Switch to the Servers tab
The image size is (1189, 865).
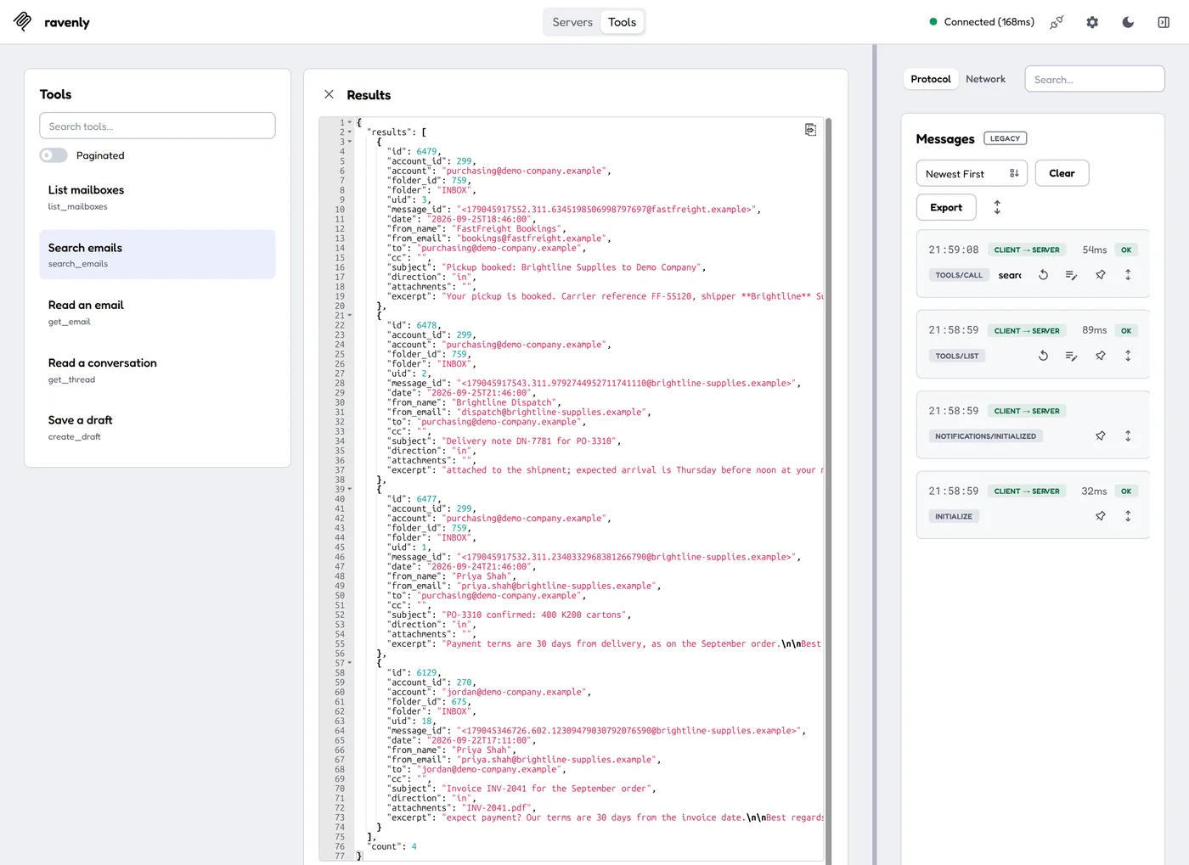572,22
